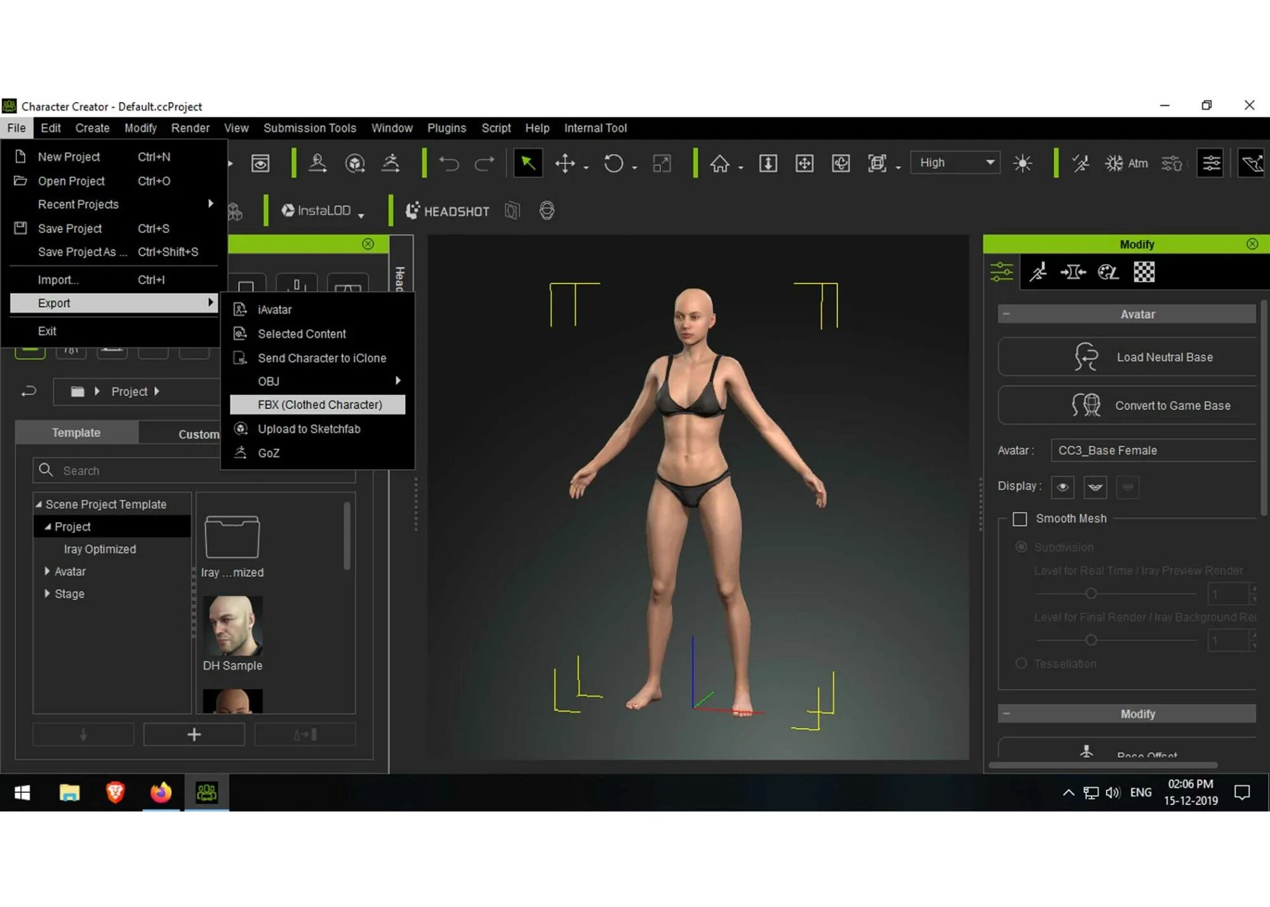
Task: Click the Redo arrow icon
Action: click(485, 164)
